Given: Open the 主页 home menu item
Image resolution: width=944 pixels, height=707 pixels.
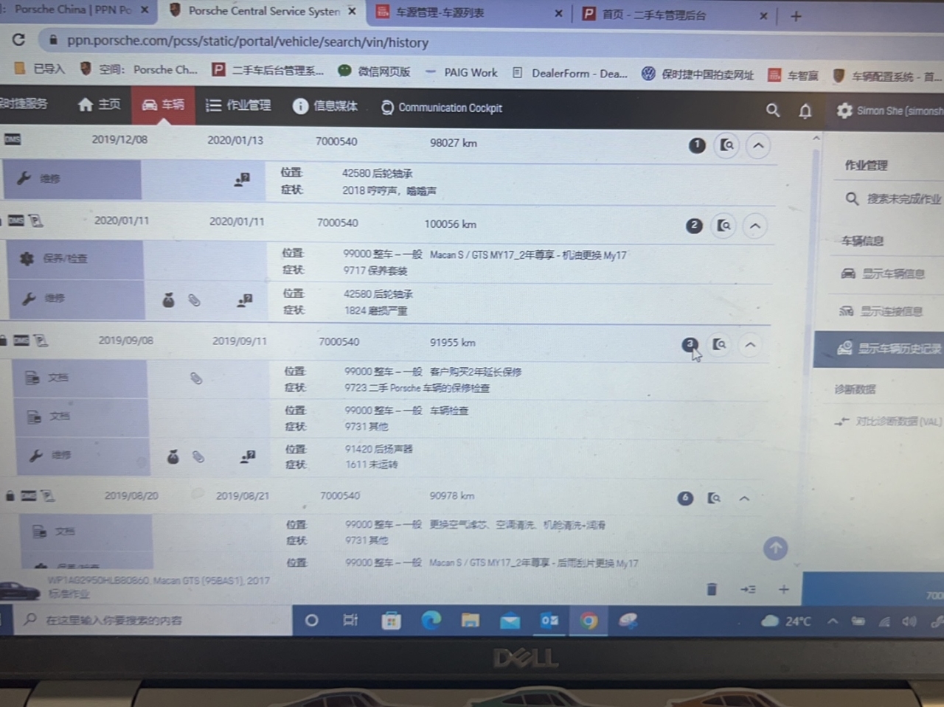Looking at the screenshot, I should (99, 105).
